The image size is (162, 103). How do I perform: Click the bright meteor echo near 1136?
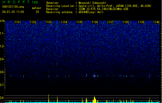click(x=94, y=76)
